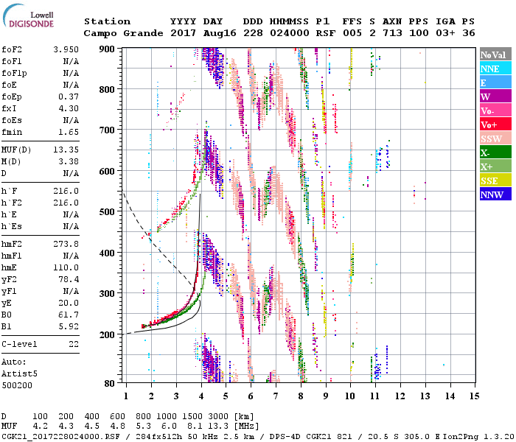Select the W purple legend entry

tap(495, 97)
